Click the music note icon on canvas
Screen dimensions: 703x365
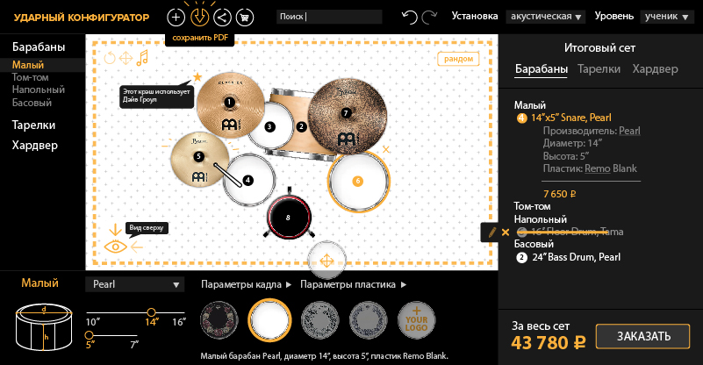point(142,58)
